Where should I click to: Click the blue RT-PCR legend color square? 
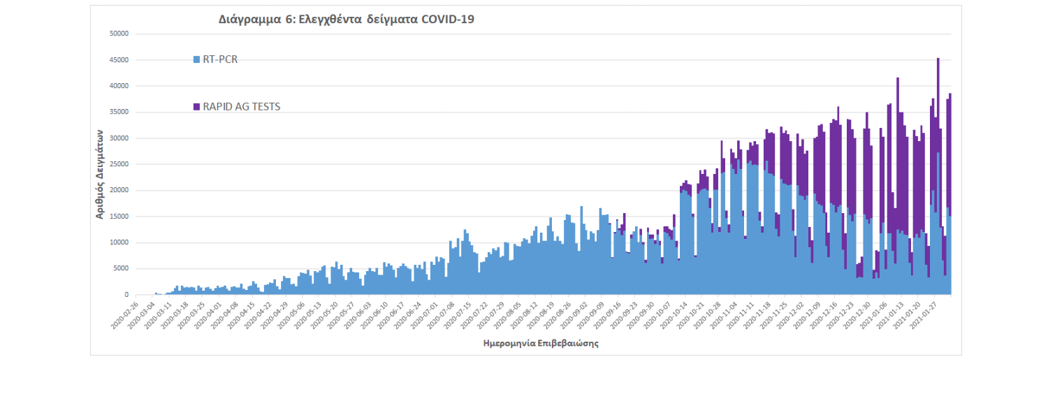pos(196,60)
